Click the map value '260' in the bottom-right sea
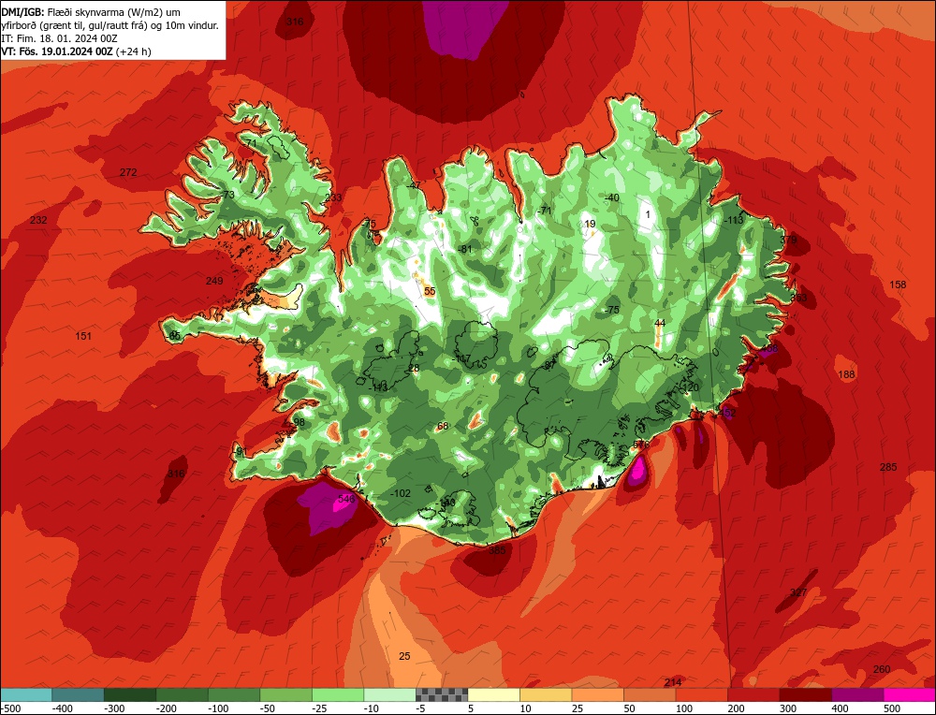 (882, 670)
